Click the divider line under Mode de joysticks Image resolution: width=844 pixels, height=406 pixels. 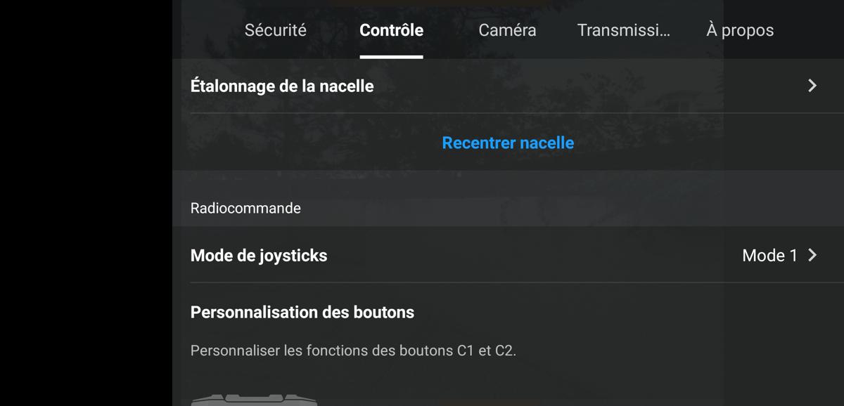(x=517, y=282)
